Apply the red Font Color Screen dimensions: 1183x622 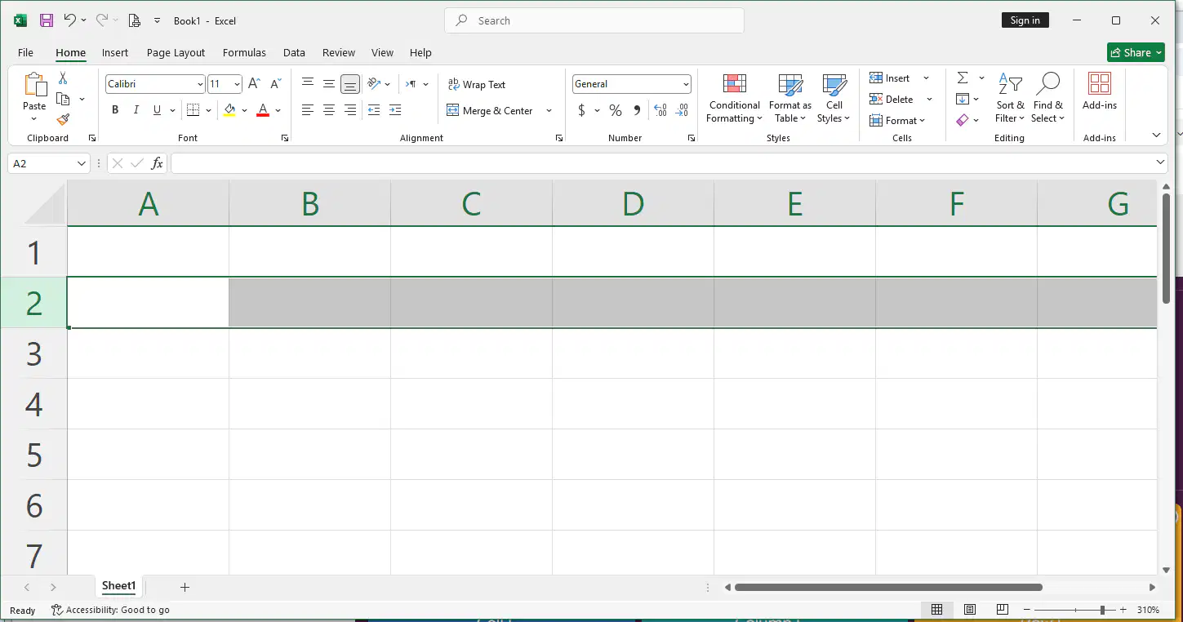(x=263, y=110)
